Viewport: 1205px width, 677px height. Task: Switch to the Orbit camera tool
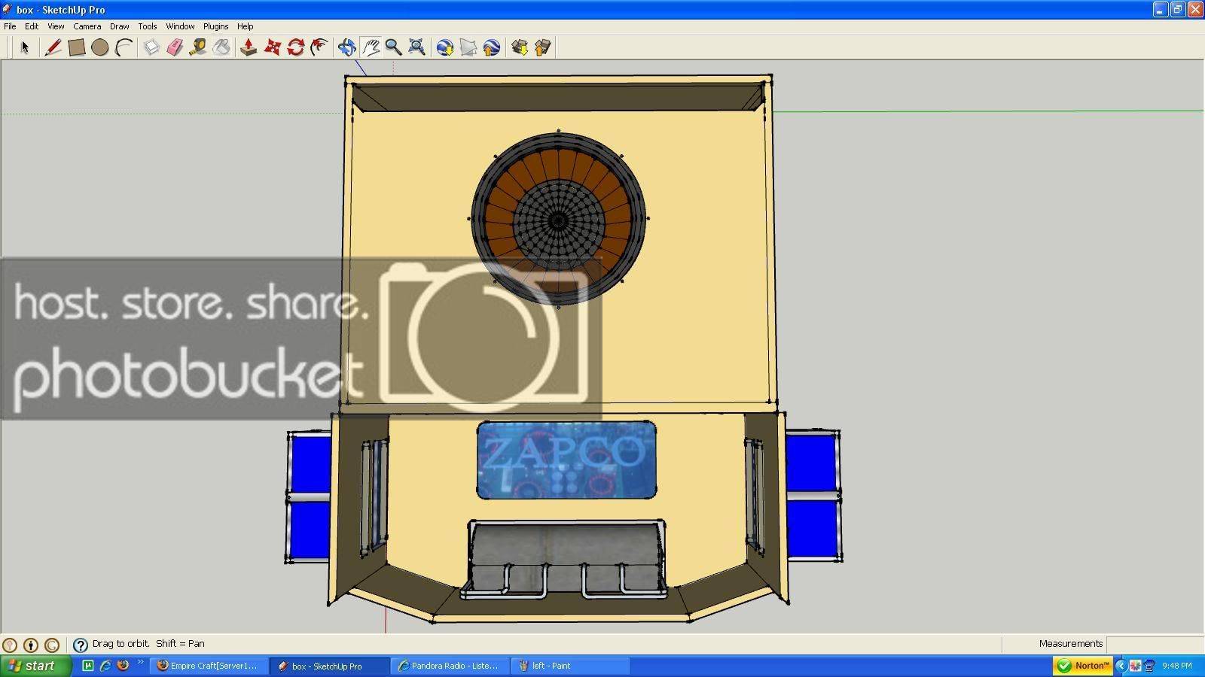tap(346, 47)
